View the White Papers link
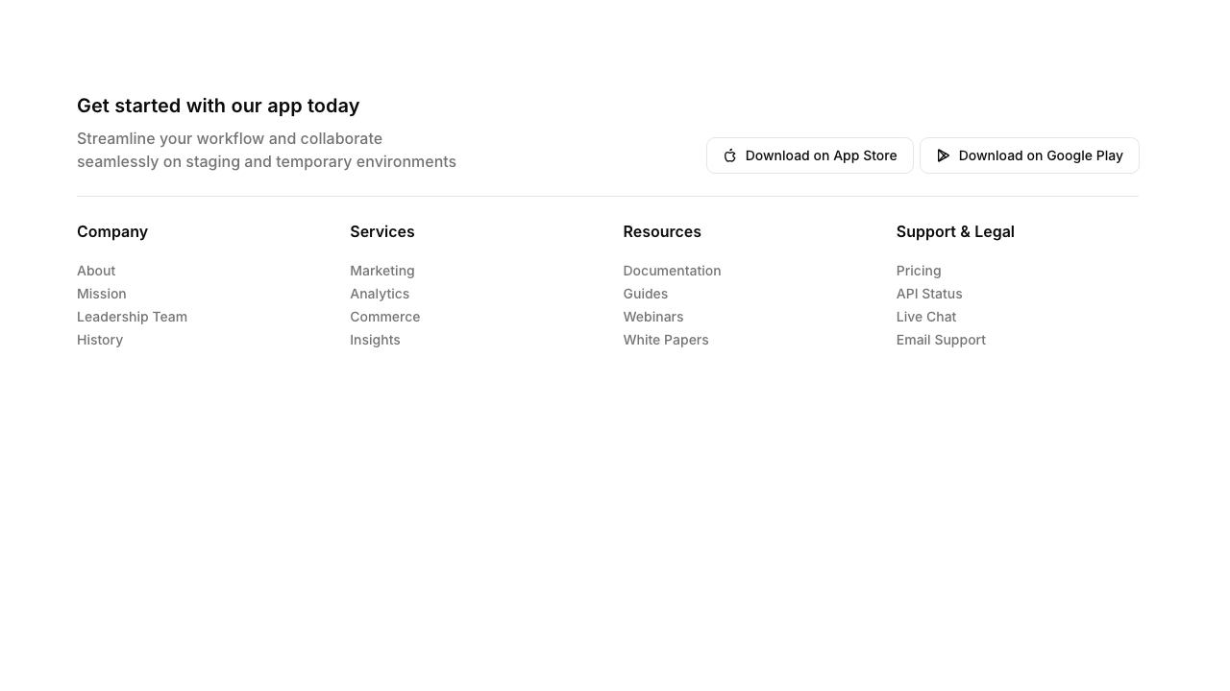The width and height of the screenshot is (1230, 691). [x=666, y=340]
